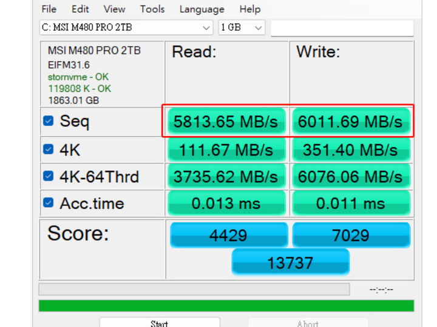Click 4K read result 111.67 MB/s

point(226,150)
